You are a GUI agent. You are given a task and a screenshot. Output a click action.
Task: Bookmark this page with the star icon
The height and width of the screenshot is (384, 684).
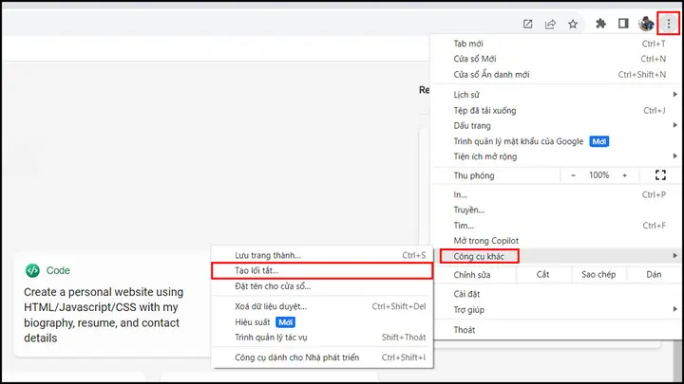(573, 24)
